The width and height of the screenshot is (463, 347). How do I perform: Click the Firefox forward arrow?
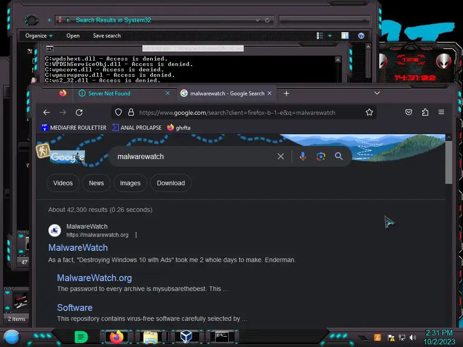click(62, 113)
